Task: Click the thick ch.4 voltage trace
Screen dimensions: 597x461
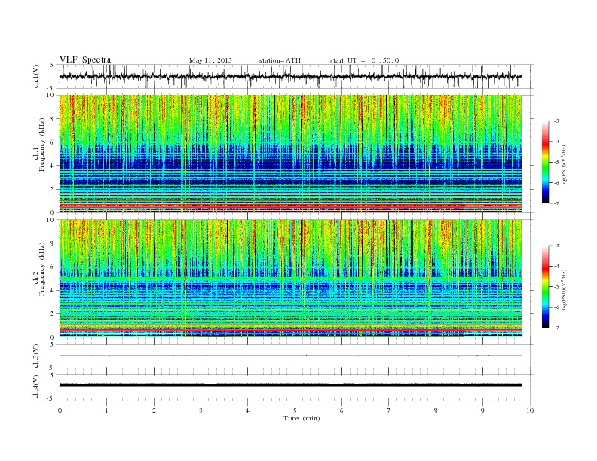Action: (290, 386)
